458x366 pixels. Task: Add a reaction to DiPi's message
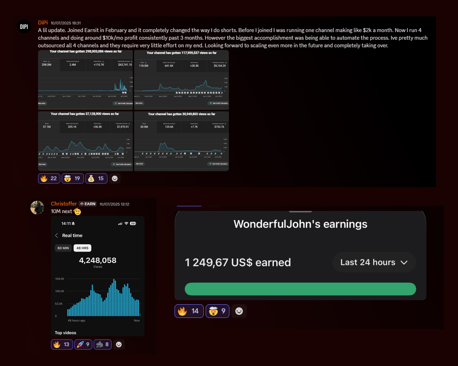coord(115,178)
